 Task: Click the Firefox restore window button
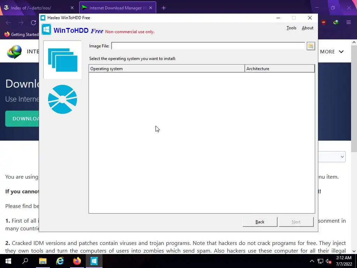coord(333,8)
